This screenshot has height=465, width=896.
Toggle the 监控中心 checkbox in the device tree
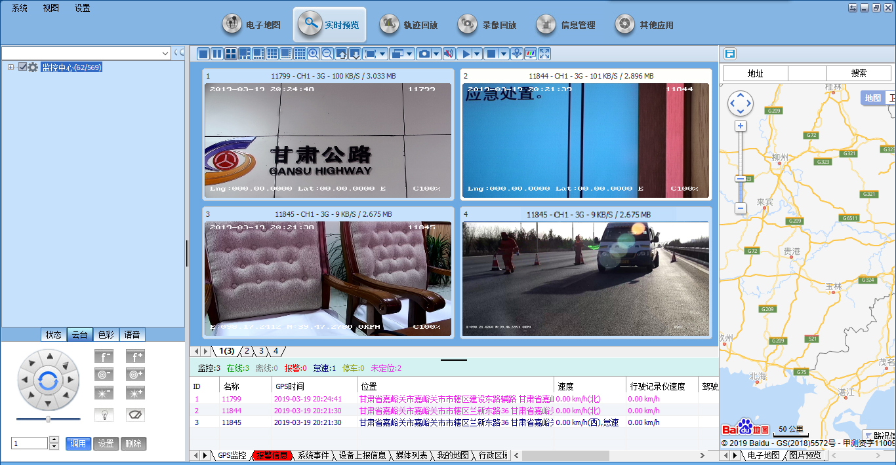point(24,66)
